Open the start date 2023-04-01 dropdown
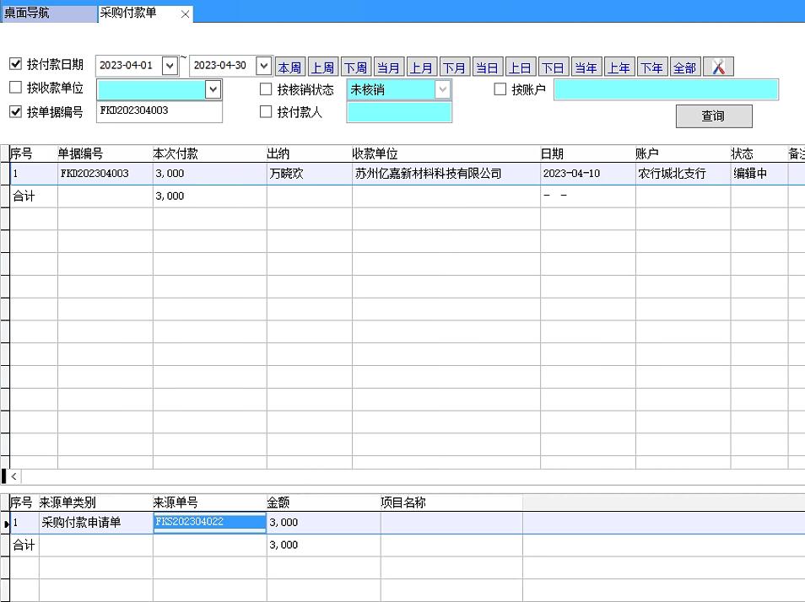 click(x=170, y=66)
